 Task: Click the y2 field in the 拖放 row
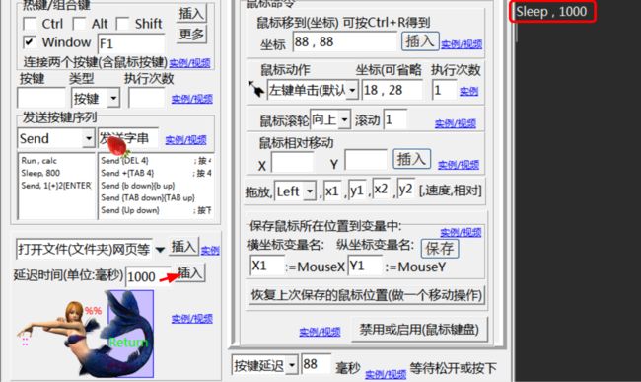coord(406,189)
